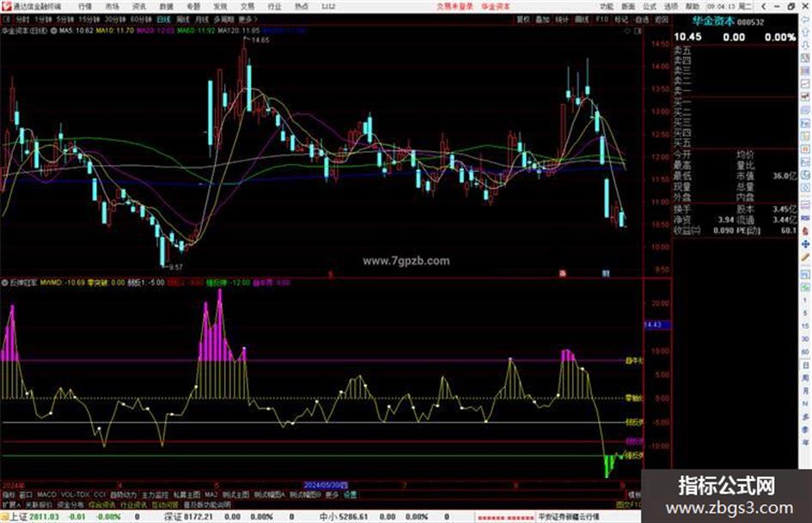Select the CCI indicator tab
The image size is (812, 523).
[100, 495]
